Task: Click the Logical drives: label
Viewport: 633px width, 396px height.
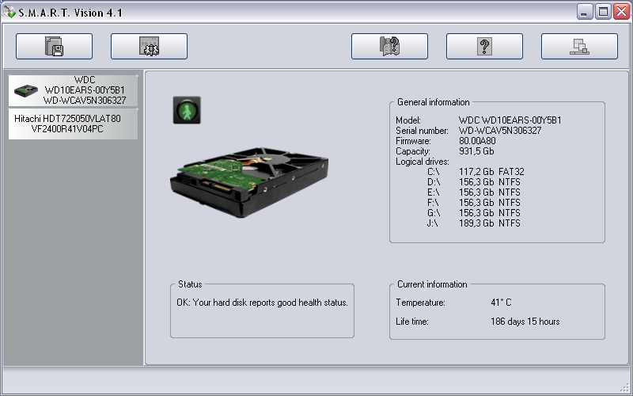Action: (423, 162)
